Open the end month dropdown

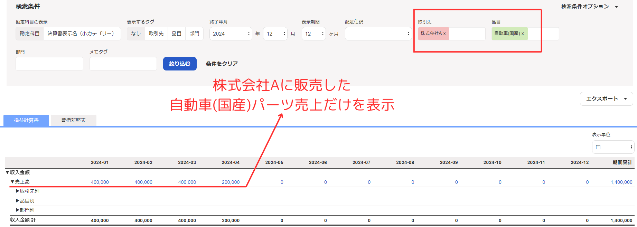click(x=275, y=34)
